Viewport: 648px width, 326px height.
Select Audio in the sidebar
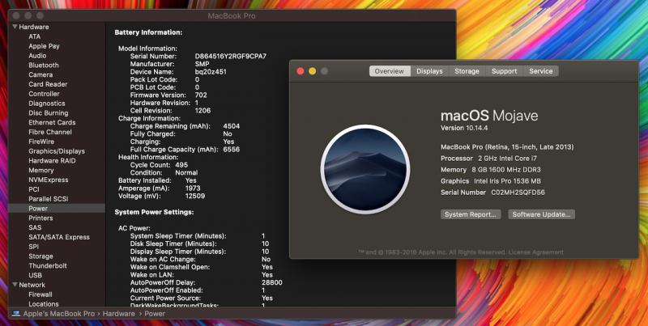point(37,55)
